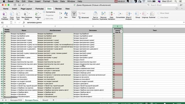Expand the Undo history dropdown arrow

click(26, 5)
